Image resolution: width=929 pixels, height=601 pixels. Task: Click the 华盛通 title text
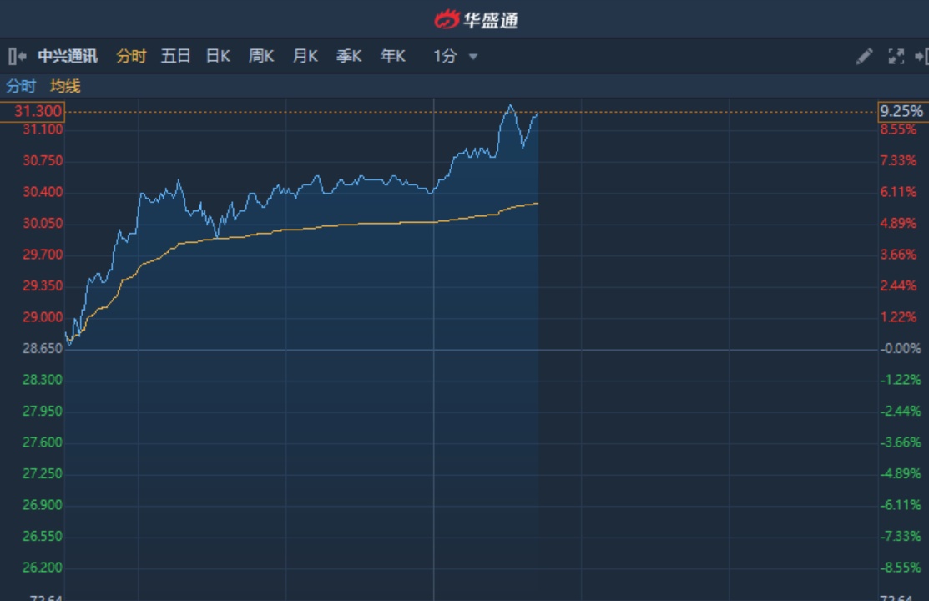[491, 19]
